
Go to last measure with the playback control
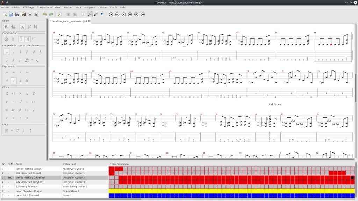click(143, 14)
